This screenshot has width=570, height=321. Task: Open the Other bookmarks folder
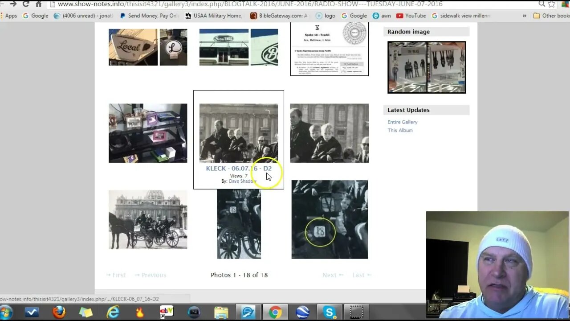coord(551,16)
